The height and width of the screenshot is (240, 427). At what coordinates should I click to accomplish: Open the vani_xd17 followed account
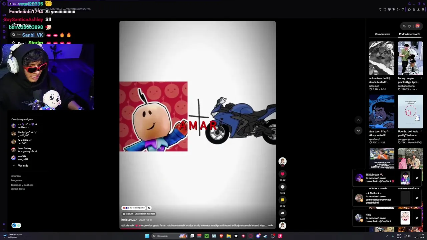click(25, 158)
